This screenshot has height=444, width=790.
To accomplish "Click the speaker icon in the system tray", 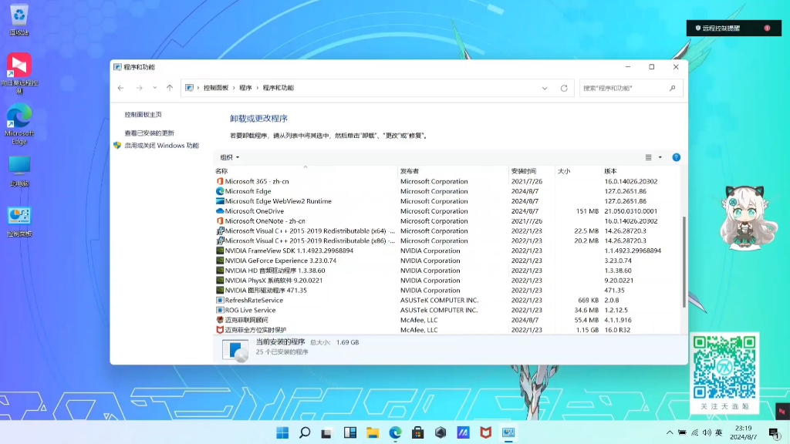I will 707,432.
